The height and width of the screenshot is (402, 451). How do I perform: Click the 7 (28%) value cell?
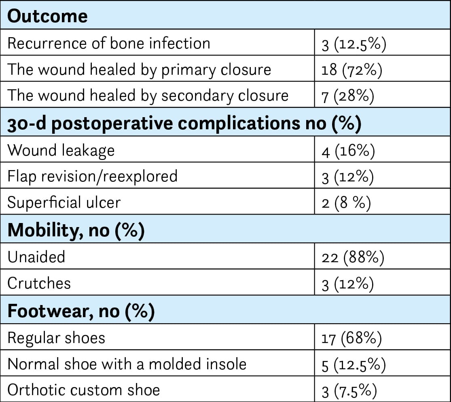pyautogui.click(x=348, y=97)
